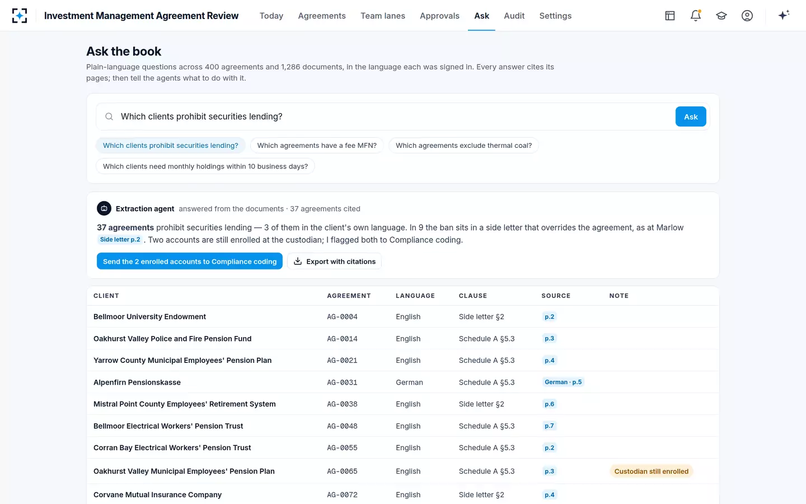Image resolution: width=806 pixels, height=504 pixels.
Task: Open the user account icon
Action: point(747,16)
